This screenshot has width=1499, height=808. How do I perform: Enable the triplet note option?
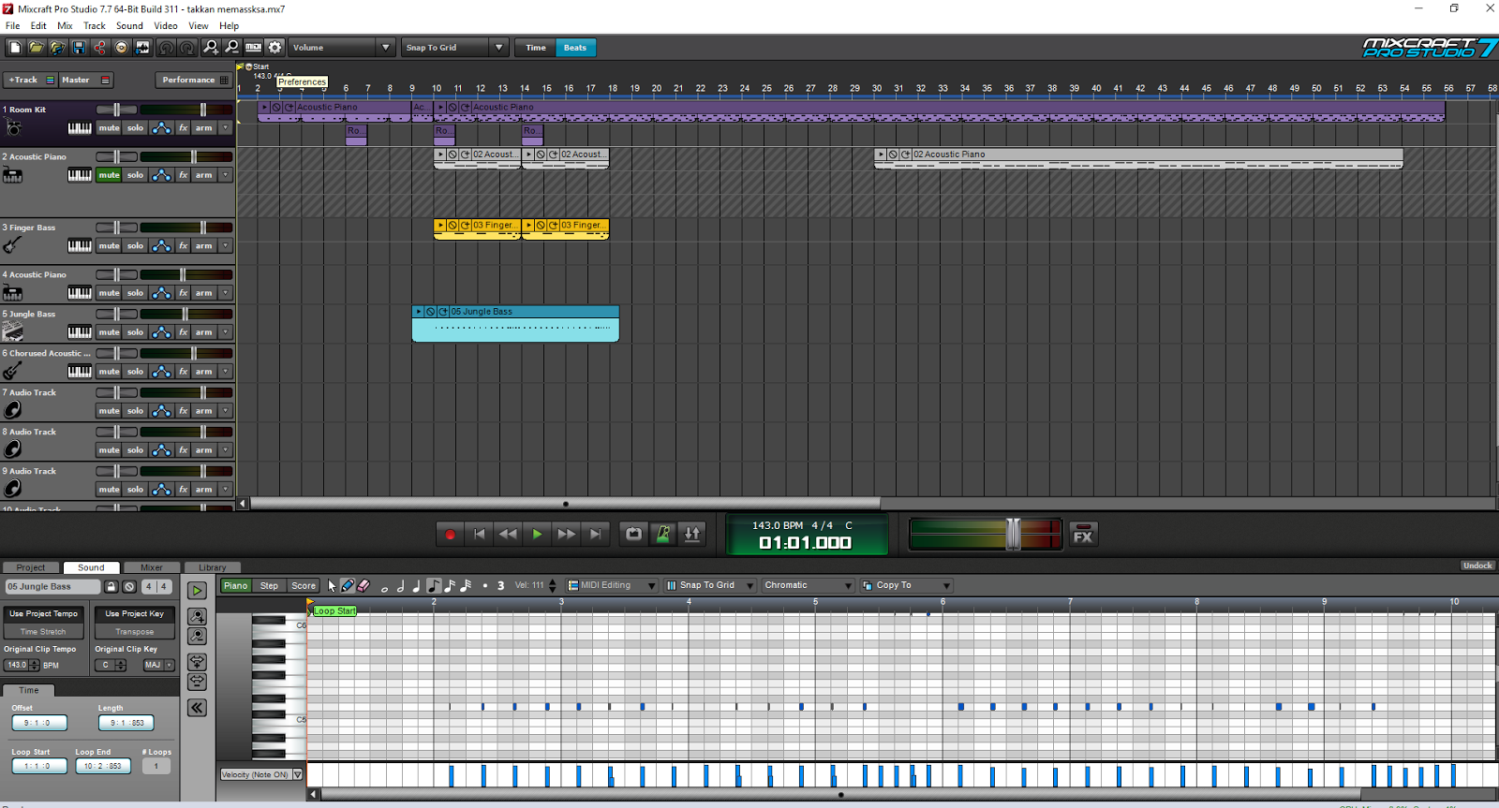[500, 586]
